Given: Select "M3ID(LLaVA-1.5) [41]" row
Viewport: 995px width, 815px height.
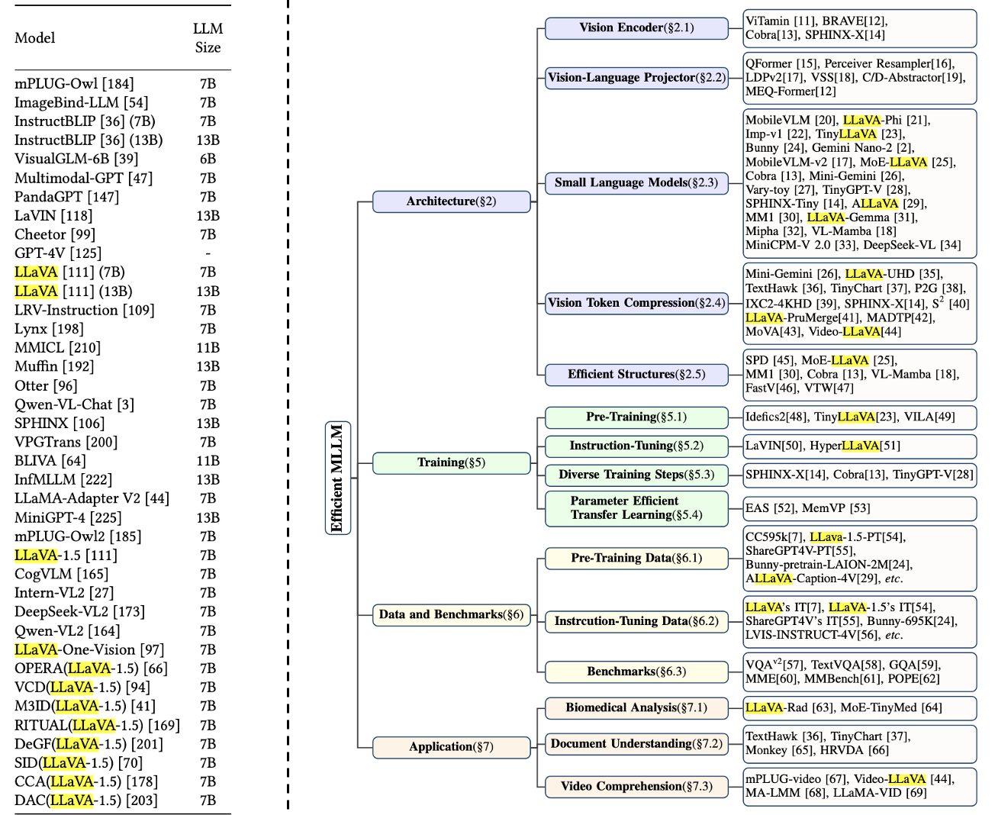Looking at the screenshot, I should (x=122, y=706).
